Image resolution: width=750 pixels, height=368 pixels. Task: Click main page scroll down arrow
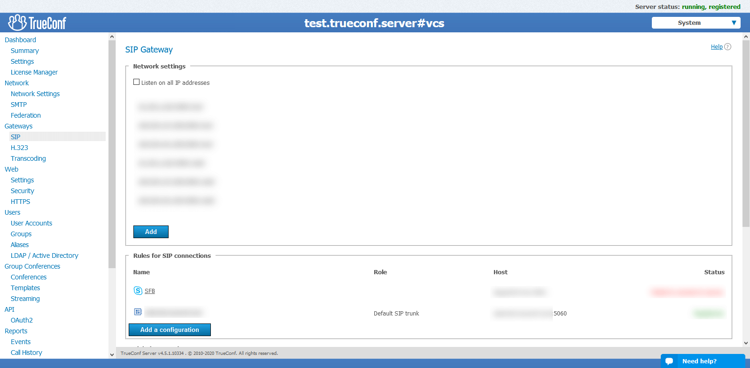tap(746, 343)
